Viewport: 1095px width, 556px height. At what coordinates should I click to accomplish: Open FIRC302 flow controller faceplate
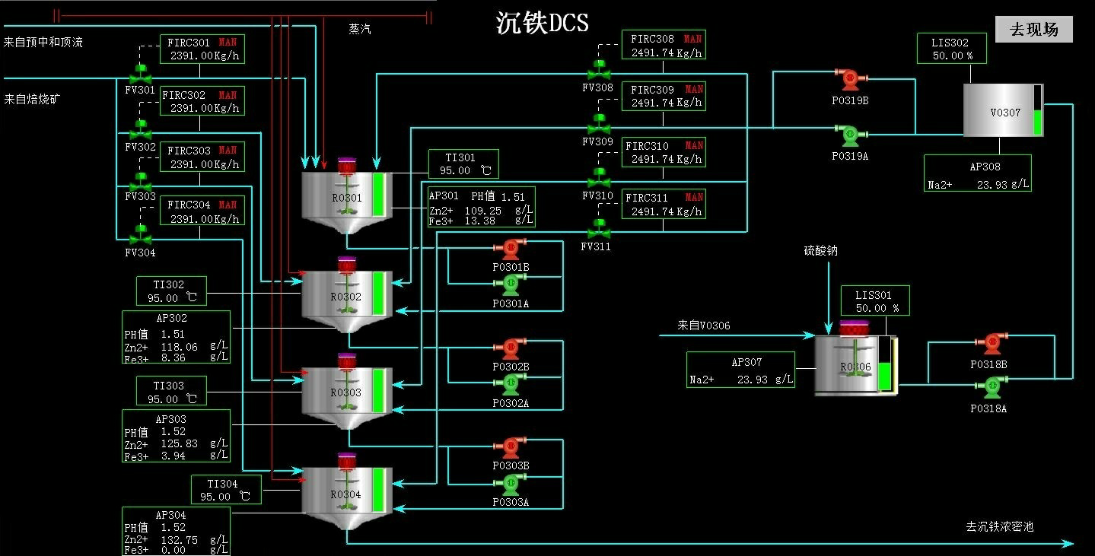[x=202, y=101]
